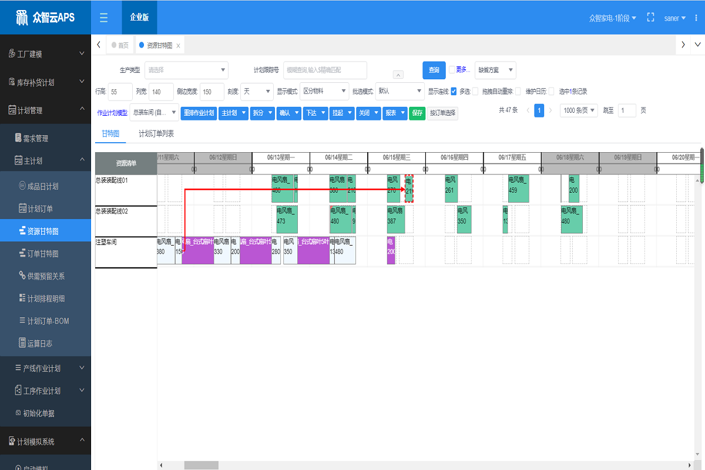Toggle the hamburger menu to collapse sidebar
Image resolution: width=705 pixels, height=470 pixels.
[103, 18]
